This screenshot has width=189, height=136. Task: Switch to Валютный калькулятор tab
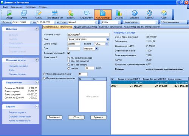click(111, 27)
